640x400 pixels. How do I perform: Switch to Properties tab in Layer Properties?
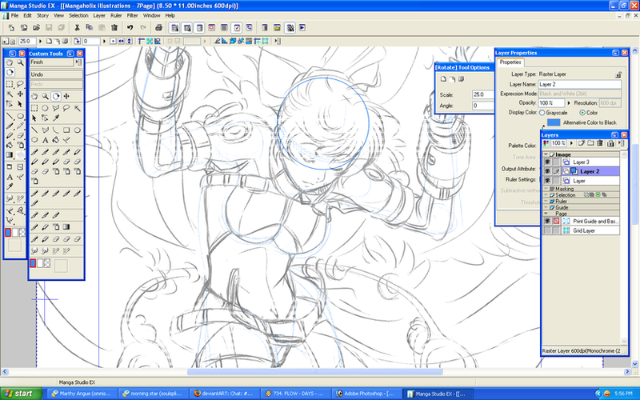[510, 62]
